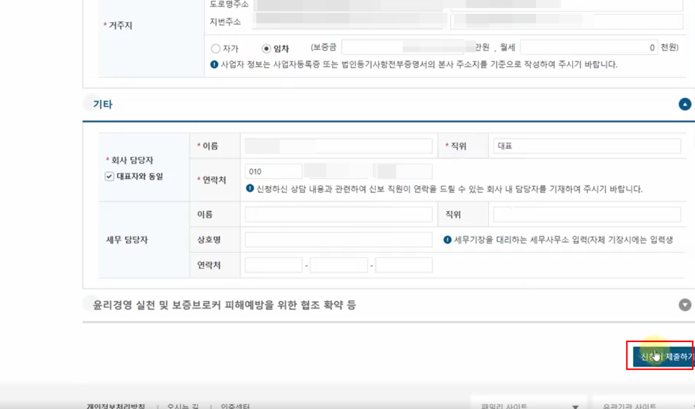Screen dimensions: 695x409
Task: Select the 자가 radio button
Action: (216, 49)
